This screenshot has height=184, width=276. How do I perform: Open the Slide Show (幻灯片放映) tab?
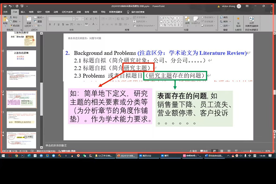67,12
